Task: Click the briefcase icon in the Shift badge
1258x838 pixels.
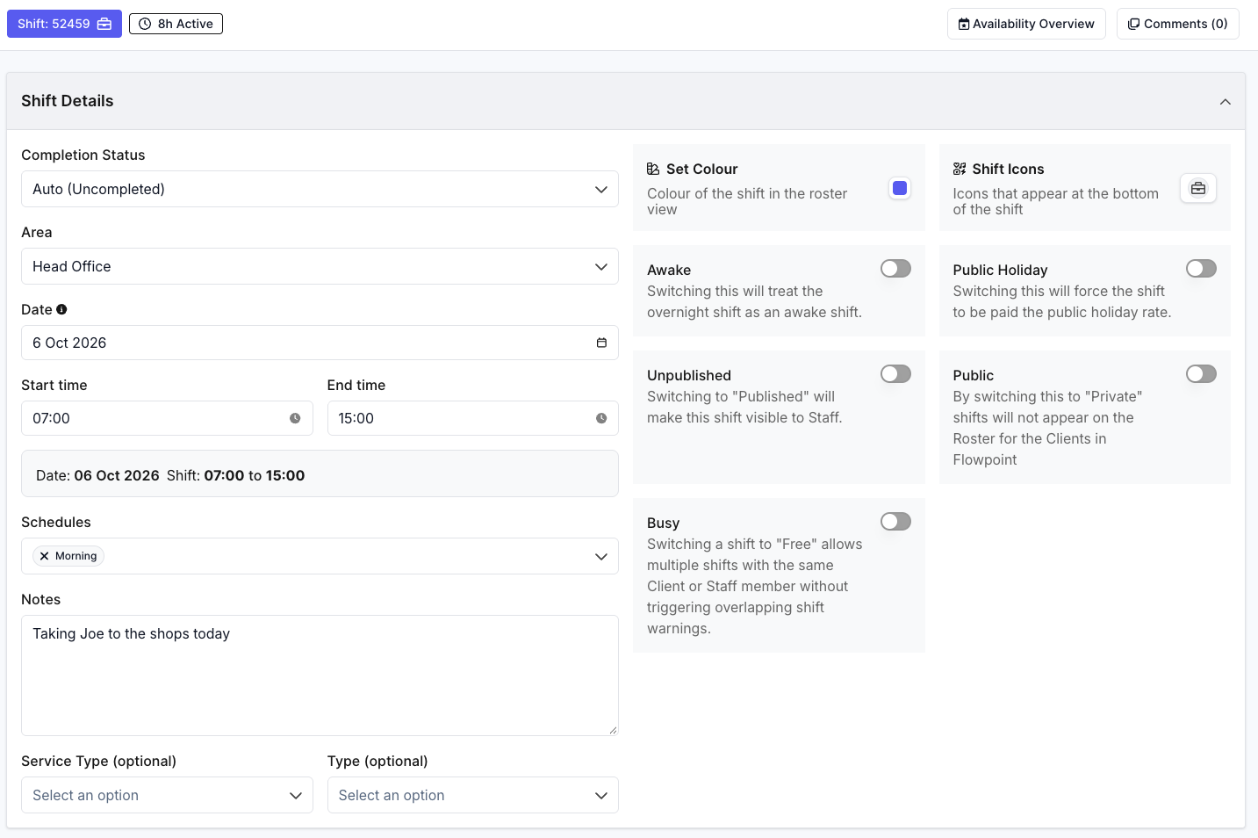Action: tap(104, 24)
